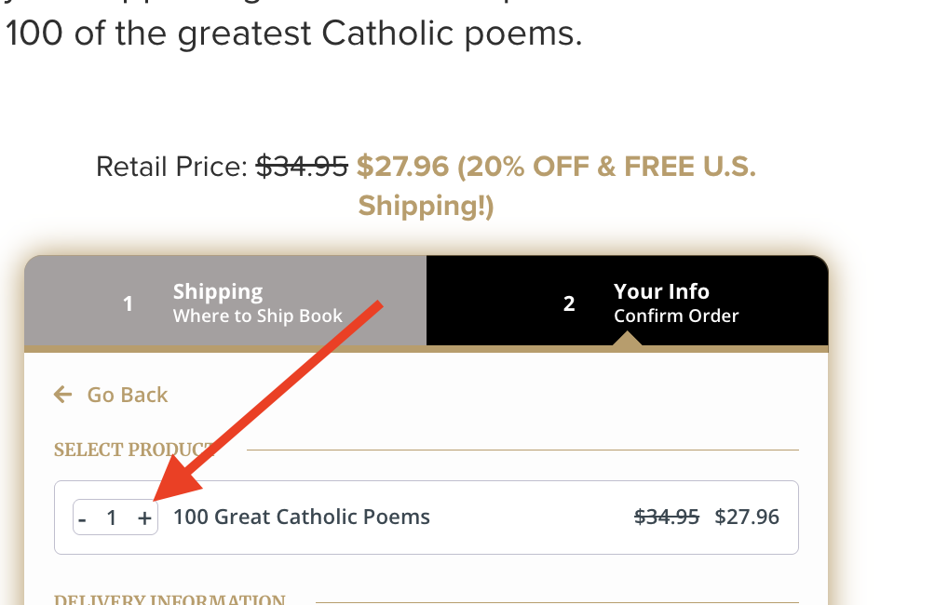This screenshot has width=935, height=605.
Task: Click the struck-through retail price $34.95 heading
Action: 302,167
